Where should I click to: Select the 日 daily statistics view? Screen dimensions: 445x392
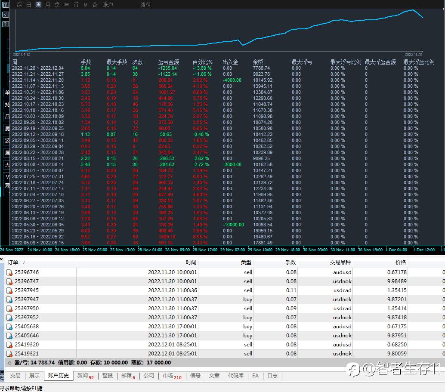(x=28, y=5)
